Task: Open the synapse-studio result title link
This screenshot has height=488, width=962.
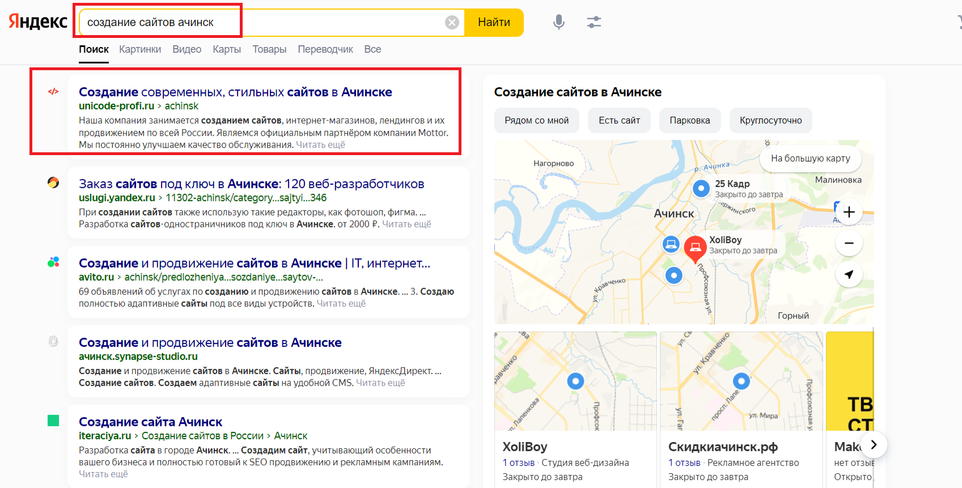Action: coord(210,343)
